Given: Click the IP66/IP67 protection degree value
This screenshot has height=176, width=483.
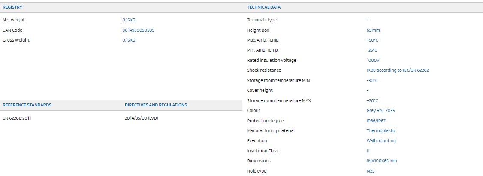Looking at the screenshot, I should tap(377, 121).
